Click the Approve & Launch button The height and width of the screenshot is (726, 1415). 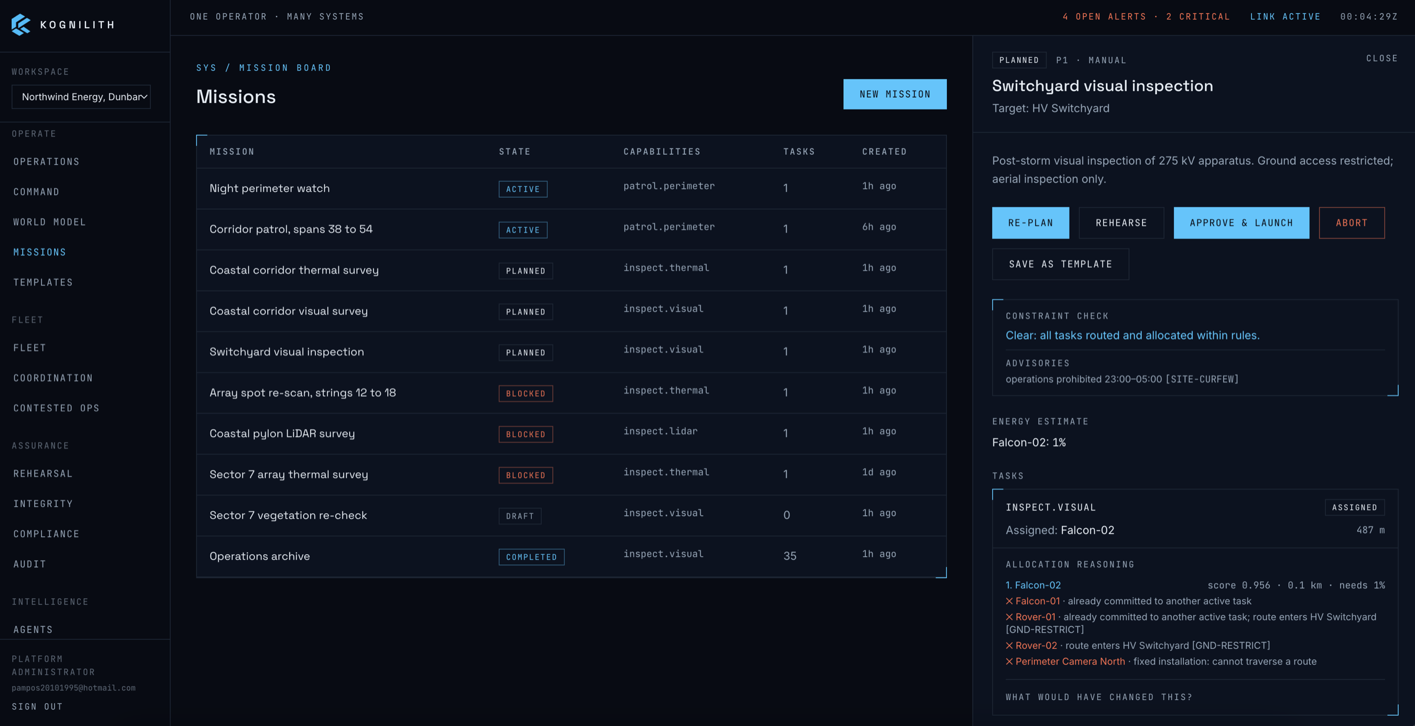tap(1242, 223)
